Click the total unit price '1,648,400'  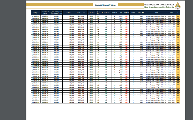(81, 66)
